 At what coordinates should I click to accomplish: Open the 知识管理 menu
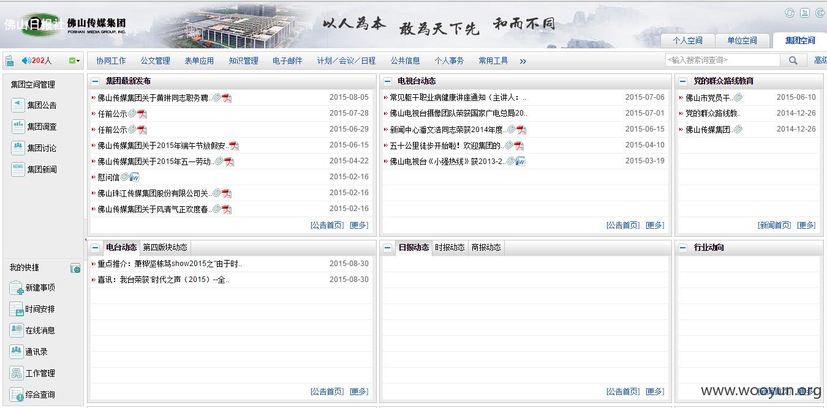click(243, 61)
